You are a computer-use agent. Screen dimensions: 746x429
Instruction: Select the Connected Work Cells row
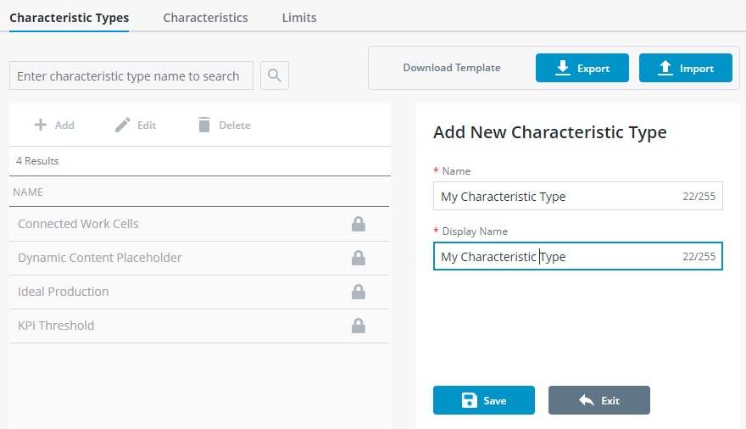[199, 224]
